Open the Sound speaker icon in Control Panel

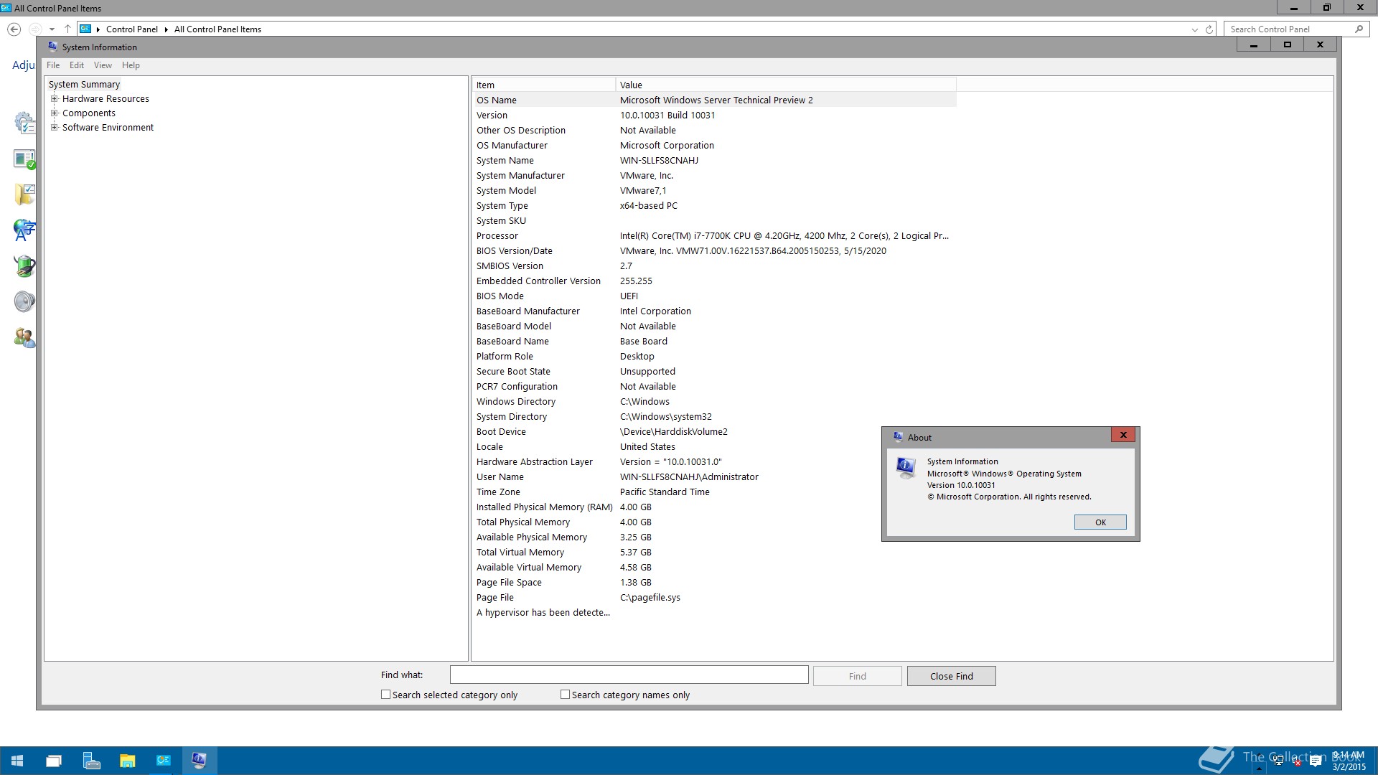pyautogui.click(x=25, y=301)
